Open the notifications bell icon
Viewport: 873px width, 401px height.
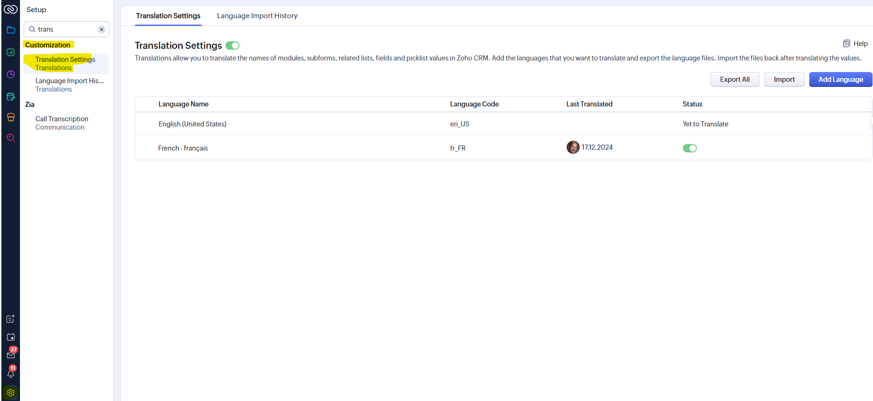(x=11, y=373)
